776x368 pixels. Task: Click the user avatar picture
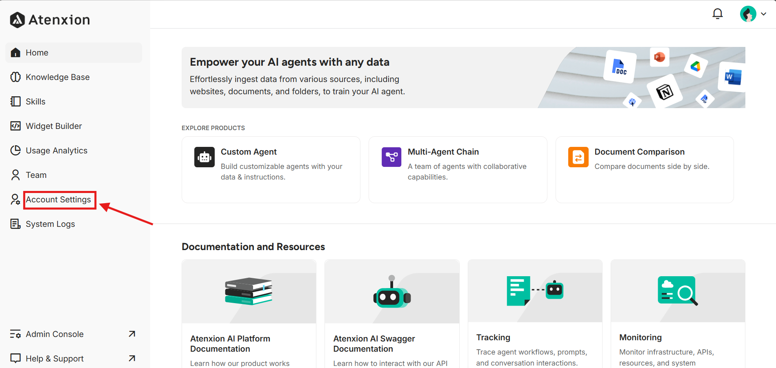(x=748, y=14)
